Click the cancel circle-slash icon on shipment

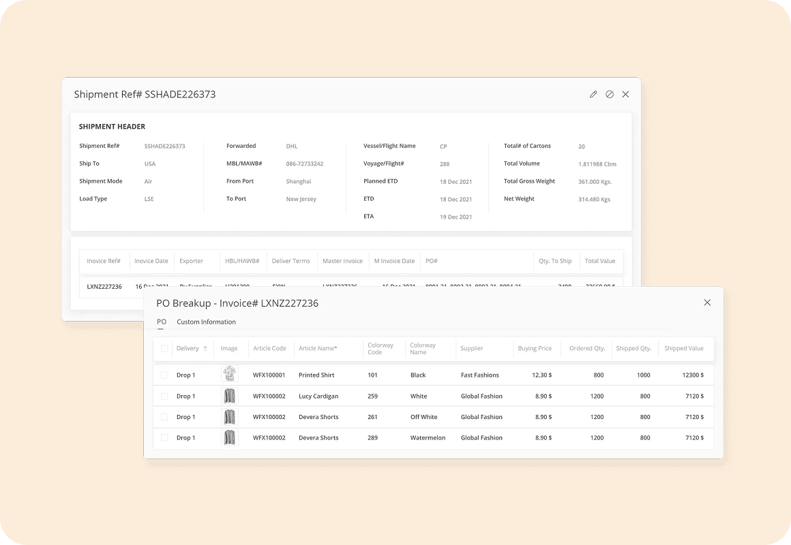tap(610, 95)
